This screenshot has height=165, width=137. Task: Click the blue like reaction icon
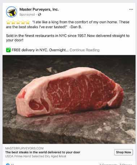tap(8, 164)
